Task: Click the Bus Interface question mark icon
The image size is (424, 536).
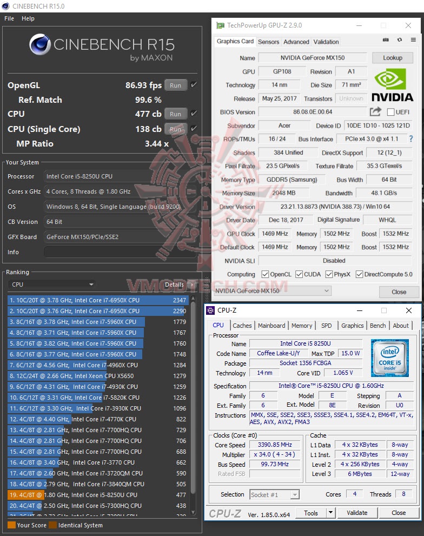Action: (411, 138)
